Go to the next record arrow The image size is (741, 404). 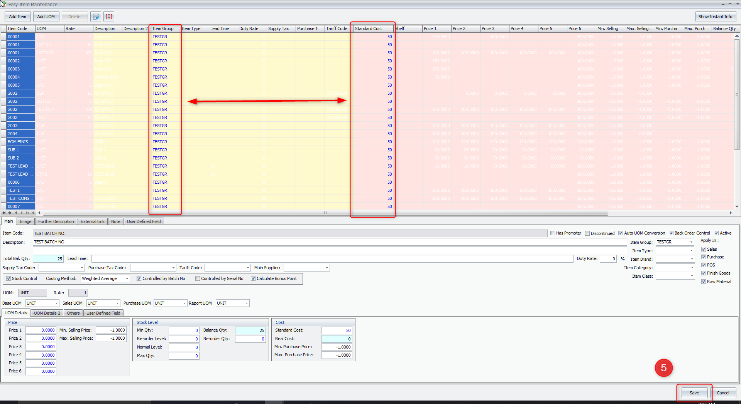click(22, 213)
